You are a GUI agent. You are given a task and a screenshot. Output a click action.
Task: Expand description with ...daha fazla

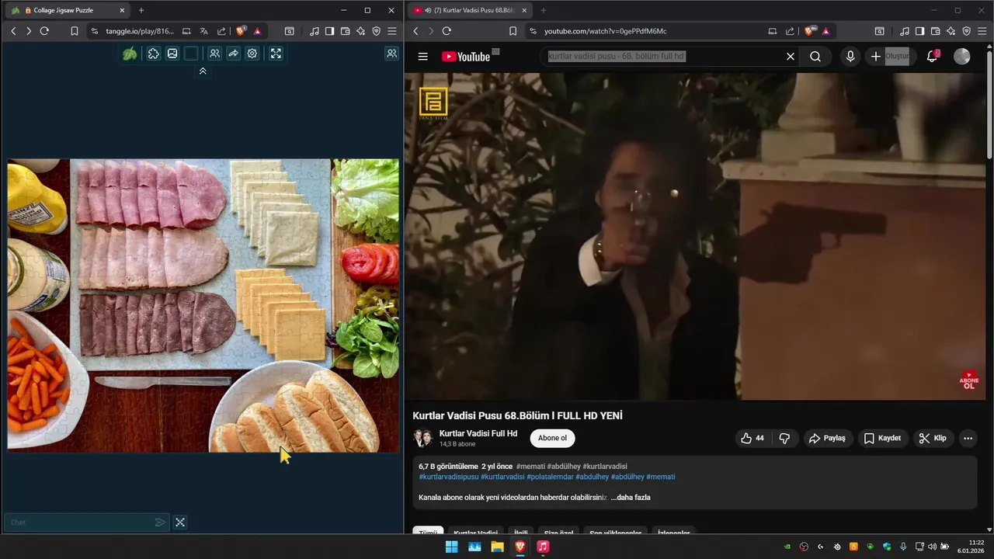click(631, 497)
